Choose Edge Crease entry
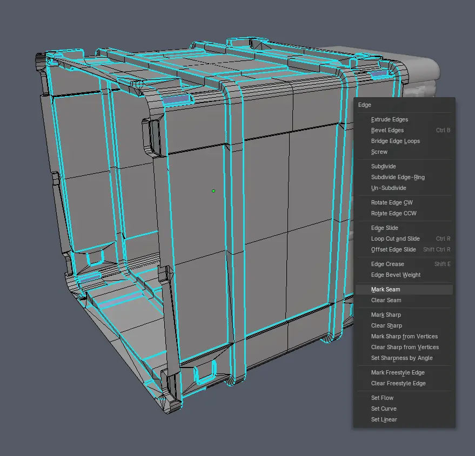This screenshot has height=456, width=475. pyautogui.click(x=387, y=264)
